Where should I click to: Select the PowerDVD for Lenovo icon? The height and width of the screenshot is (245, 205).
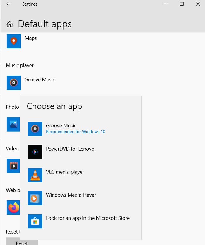click(35, 152)
